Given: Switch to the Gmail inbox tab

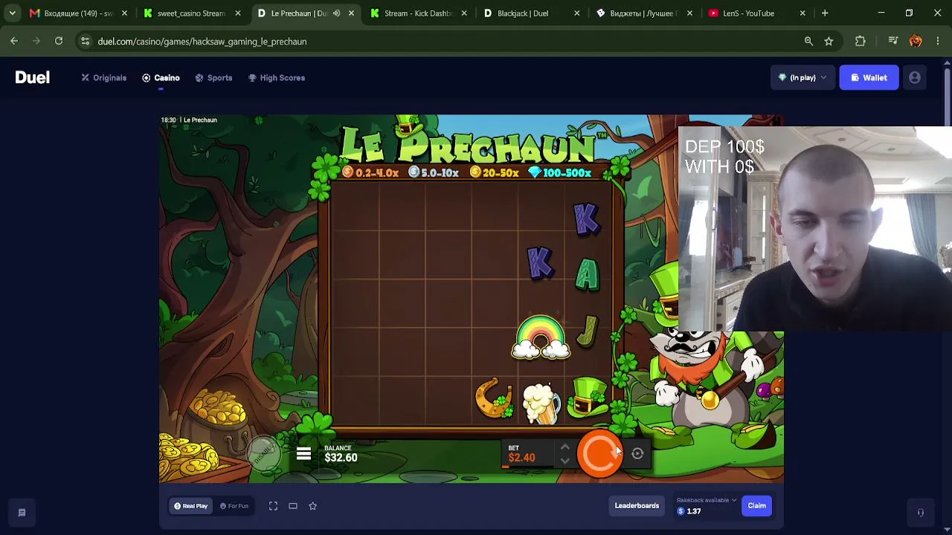Looking at the screenshot, I should click(x=78, y=13).
